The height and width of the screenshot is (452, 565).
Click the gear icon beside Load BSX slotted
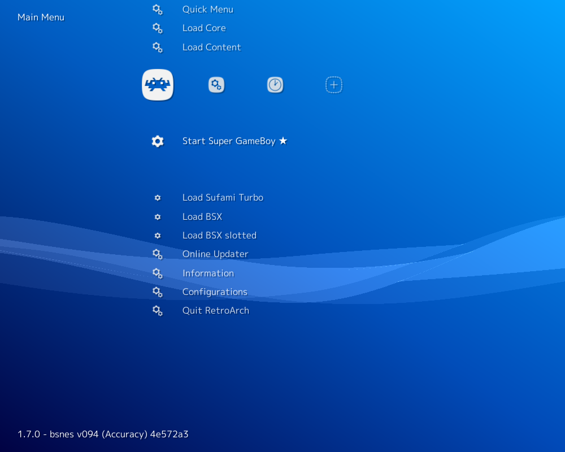click(x=158, y=236)
